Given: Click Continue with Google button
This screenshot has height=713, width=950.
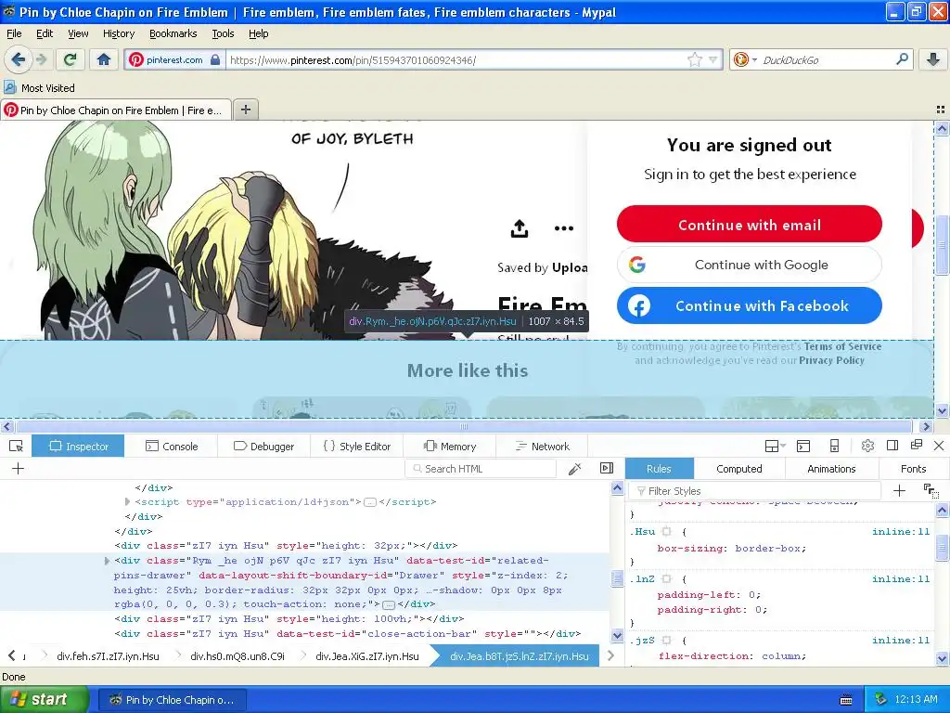Looking at the screenshot, I should tap(750, 265).
